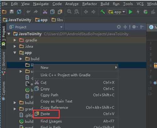Viewport: 157px width, 128px height.
Task: Click the Apply Changes lightning icon
Action: point(138,12)
